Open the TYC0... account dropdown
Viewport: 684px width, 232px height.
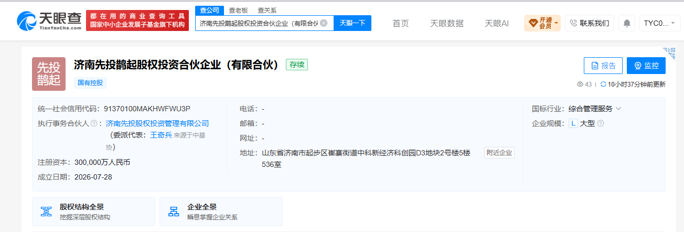point(660,23)
